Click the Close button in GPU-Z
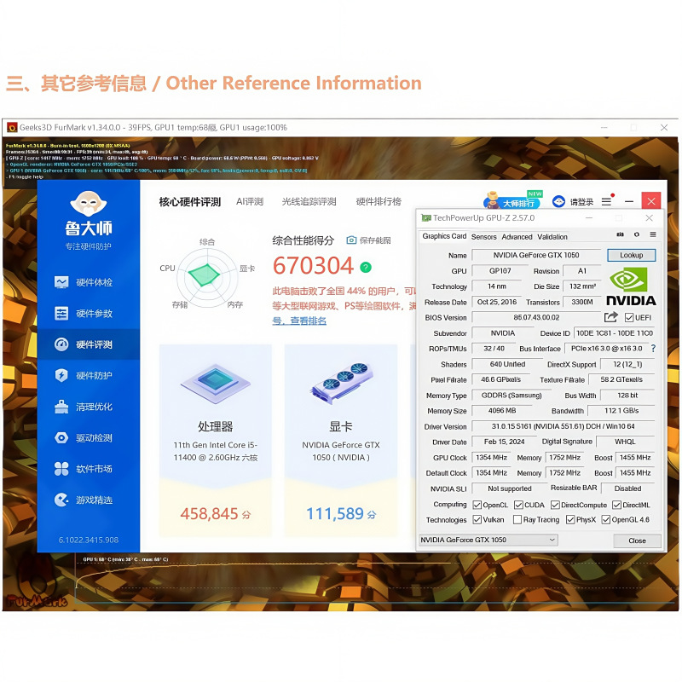The image size is (682, 682). 637,540
